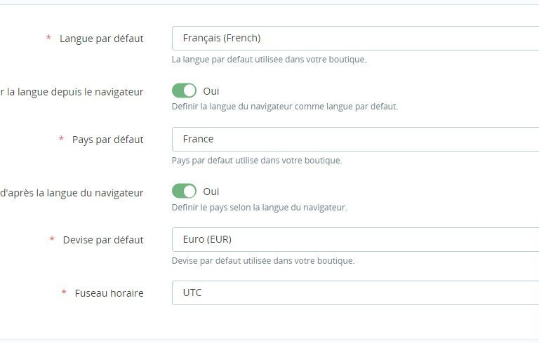Click help text about default shop language
The height and width of the screenshot is (343, 539).
269,60
